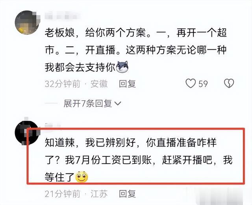
Task: Open the second commenter's dark avatar
Action: tap(27, 133)
